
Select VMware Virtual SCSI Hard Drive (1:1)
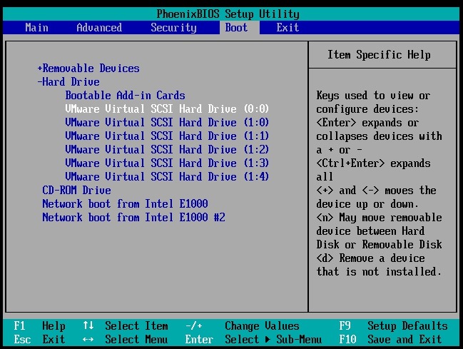click(x=167, y=136)
